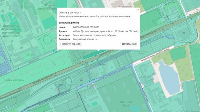Click the shopping cart icon inside the road loop

click(184, 33)
